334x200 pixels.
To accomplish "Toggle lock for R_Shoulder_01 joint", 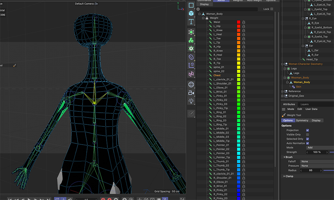I will pyautogui.click(x=243, y=178).
